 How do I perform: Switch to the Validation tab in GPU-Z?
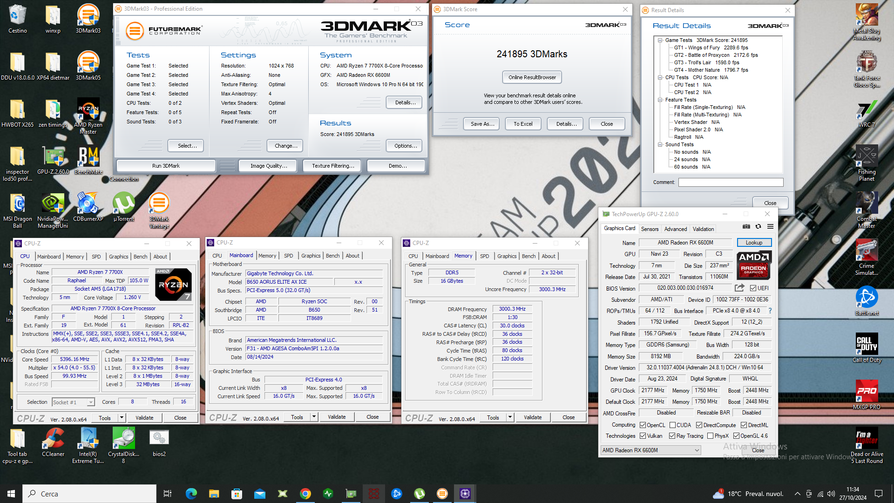[x=703, y=229]
